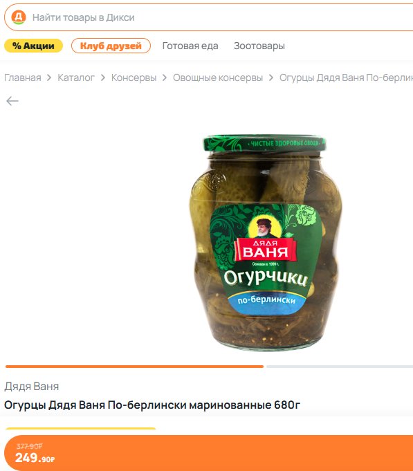The width and height of the screenshot is (413, 471).
Task: Navigate to Каталог breadcrumb link
Action: coord(76,77)
